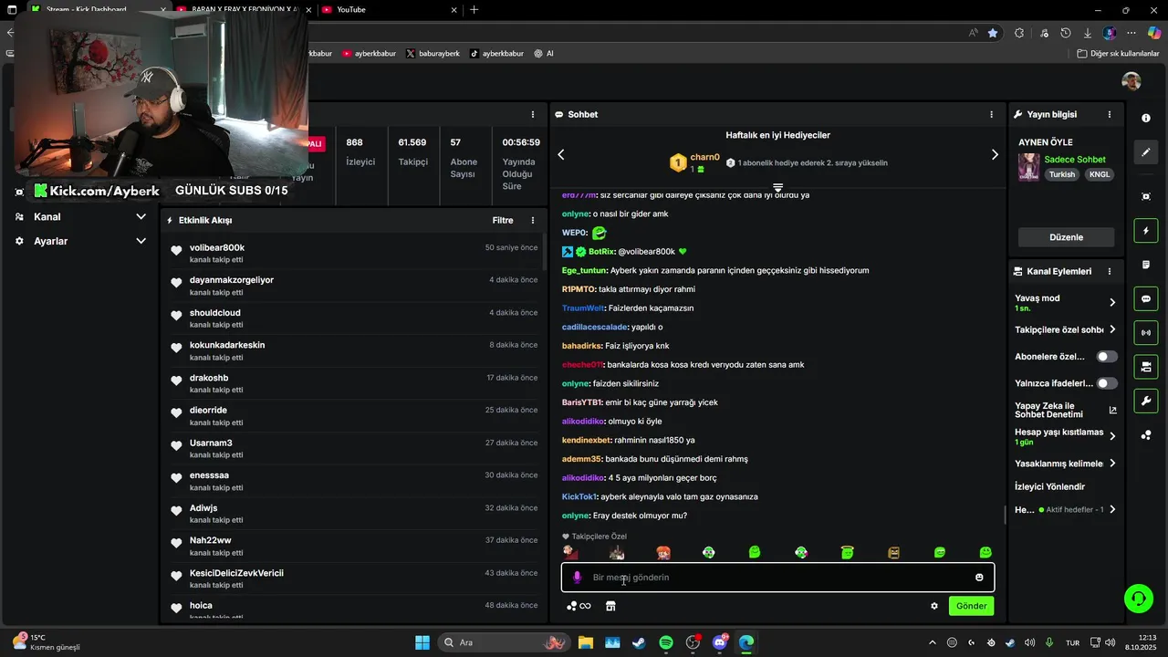Click the KickTok1 username in chat
The width and height of the screenshot is (1168, 657).
pos(579,497)
